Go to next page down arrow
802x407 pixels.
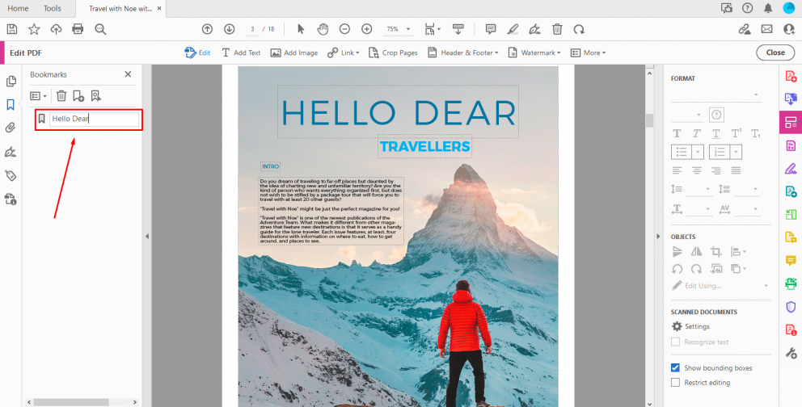pos(229,29)
